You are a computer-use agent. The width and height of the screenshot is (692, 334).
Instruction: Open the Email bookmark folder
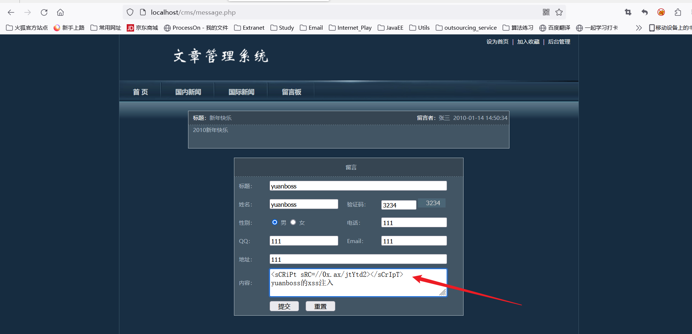point(311,28)
